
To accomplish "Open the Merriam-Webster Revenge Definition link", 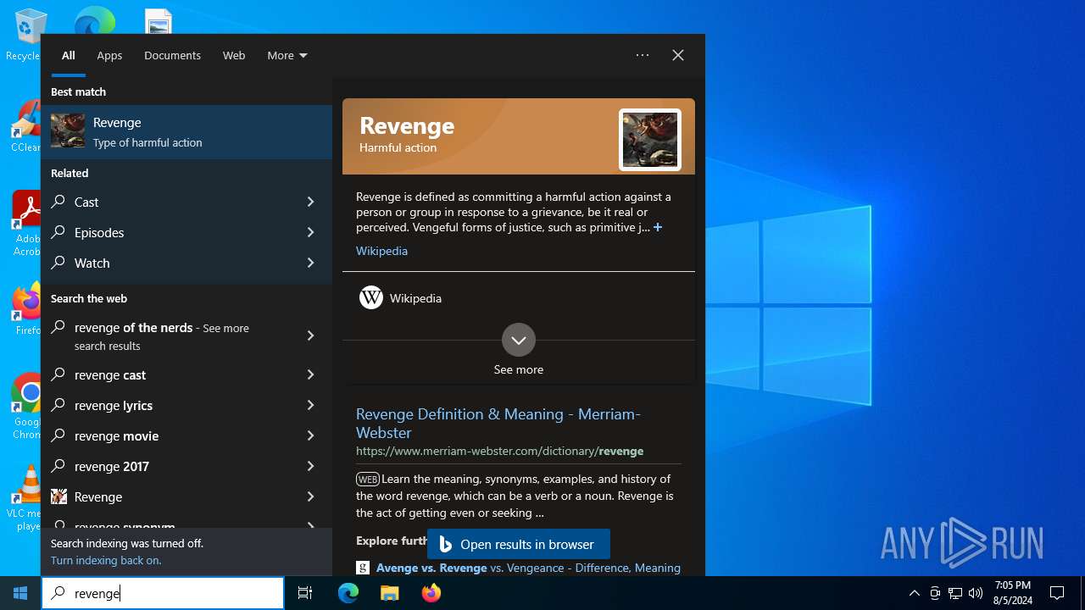I will pyautogui.click(x=498, y=423).
